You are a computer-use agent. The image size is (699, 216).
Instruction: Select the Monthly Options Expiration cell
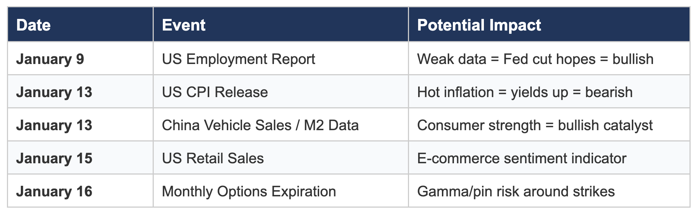[x=281, y=191]
